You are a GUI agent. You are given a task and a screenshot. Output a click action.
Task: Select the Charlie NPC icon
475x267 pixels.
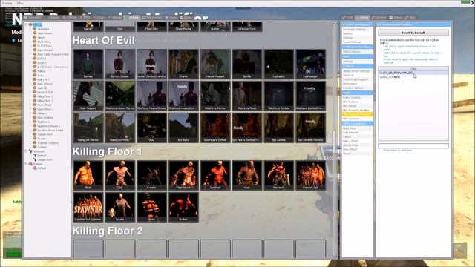point(183,65)
